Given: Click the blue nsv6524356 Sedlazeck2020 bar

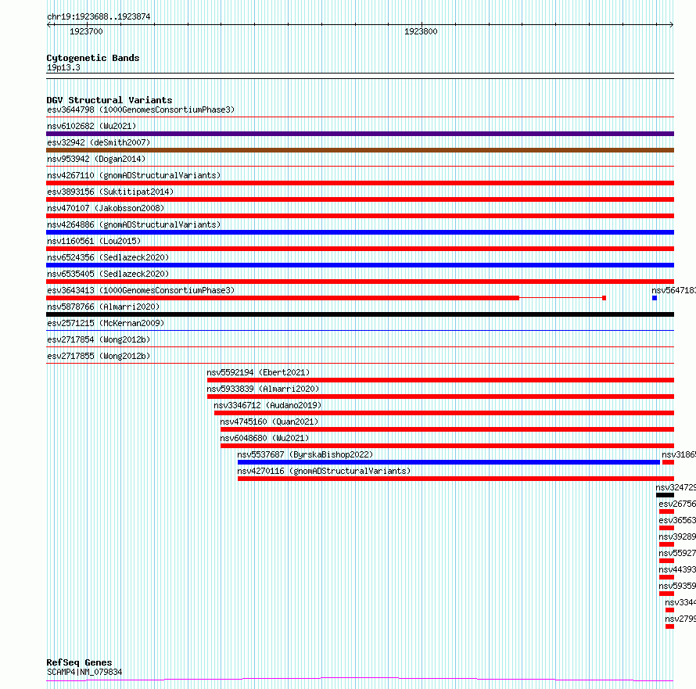Looking at the screenshot, I should pyautogui.click(x=360, y=265).
